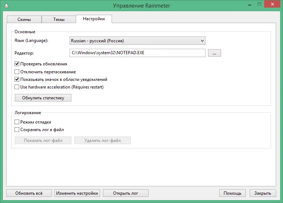Click the editor browse button with three dots
The height and width of the screenshot is (203, 283).
click(x=214, y=53)
